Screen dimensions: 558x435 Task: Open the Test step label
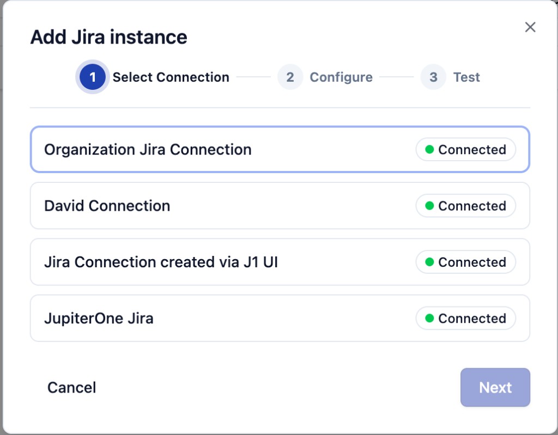coord(466,77)
